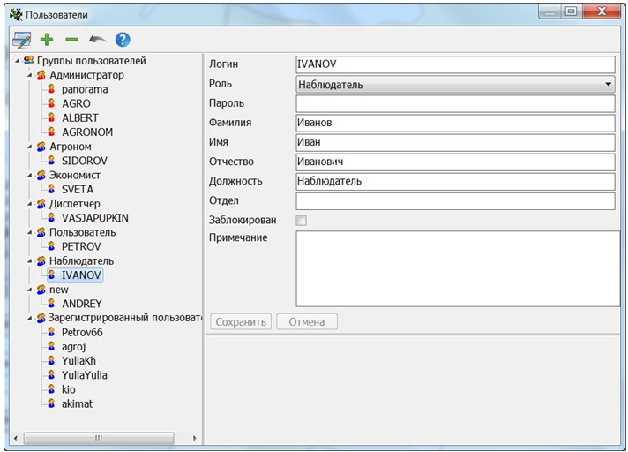Open the Роль dropdown list
Viewport: 628px width, 452px height.
(608, 85)
